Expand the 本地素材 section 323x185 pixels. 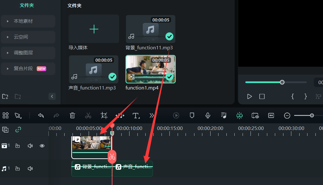click(28, 21)
